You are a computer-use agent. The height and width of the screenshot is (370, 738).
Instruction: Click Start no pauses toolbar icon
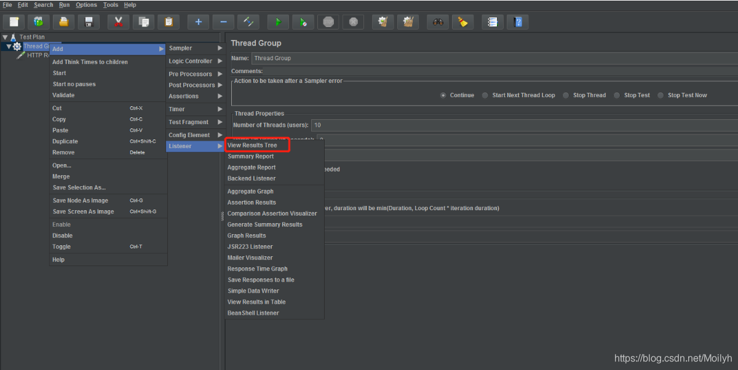(x=303, y=22)
